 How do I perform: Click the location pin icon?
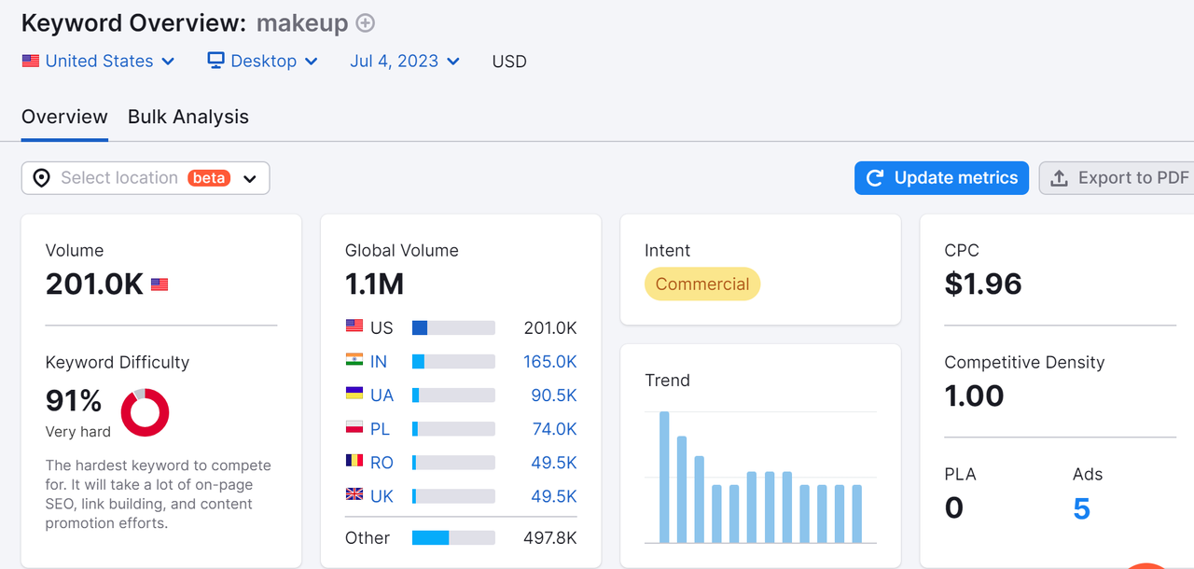point(41,178)
